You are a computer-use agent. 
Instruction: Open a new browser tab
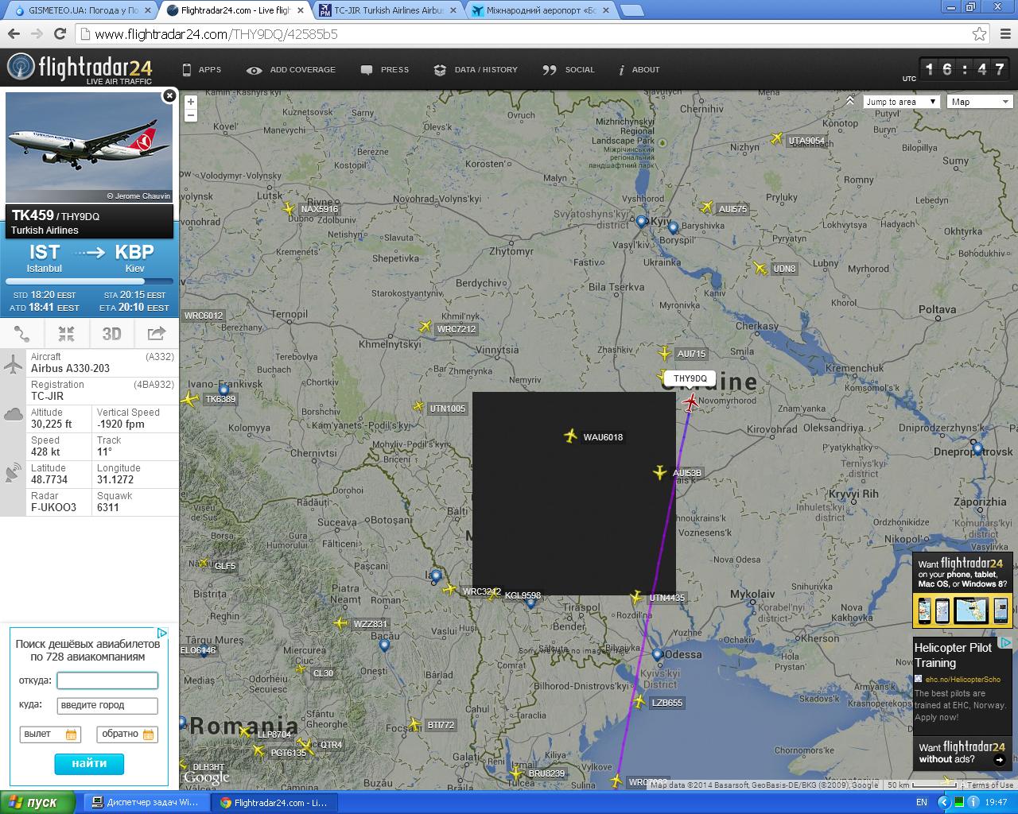pos(631,10)
